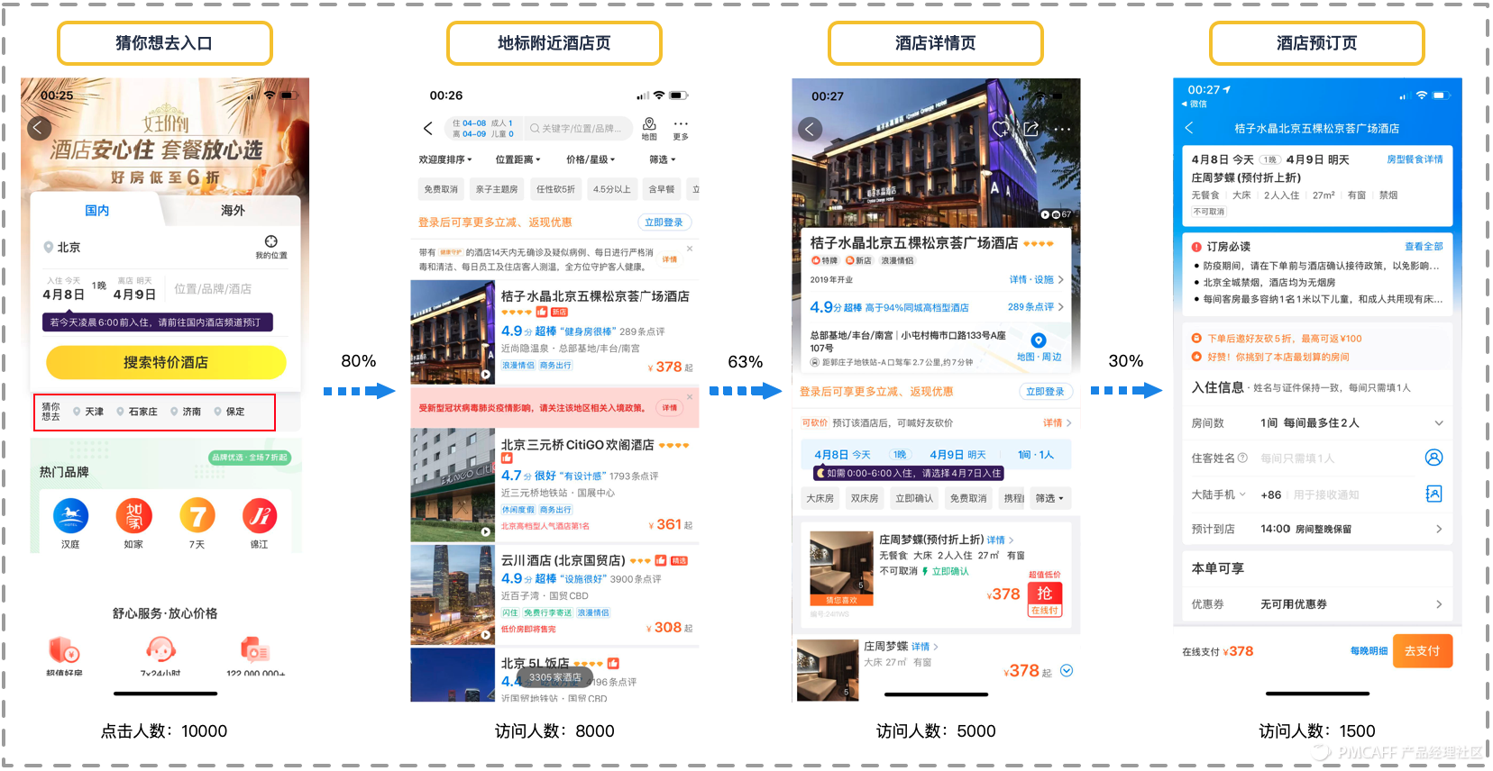Open three-dot menu on hotel detail photo
The width and height of the screenshot is (1493, 771).
(1062, 129)
